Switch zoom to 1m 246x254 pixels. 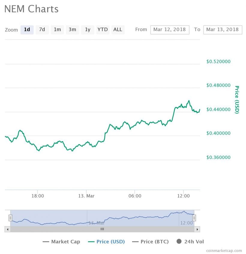point(57,29)
